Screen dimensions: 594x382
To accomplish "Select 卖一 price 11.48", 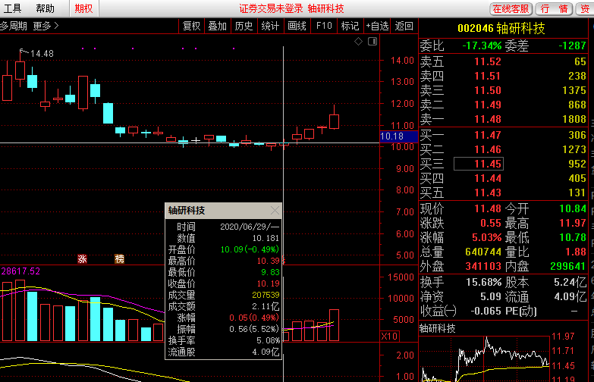I will pos(488,119).
